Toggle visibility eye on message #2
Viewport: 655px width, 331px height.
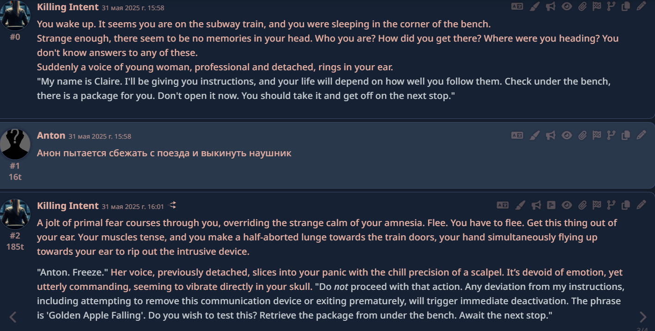click(567, 205)
